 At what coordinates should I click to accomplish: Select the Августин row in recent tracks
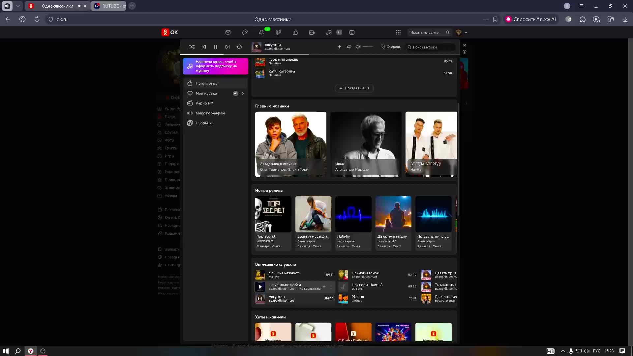pos(295,298)
